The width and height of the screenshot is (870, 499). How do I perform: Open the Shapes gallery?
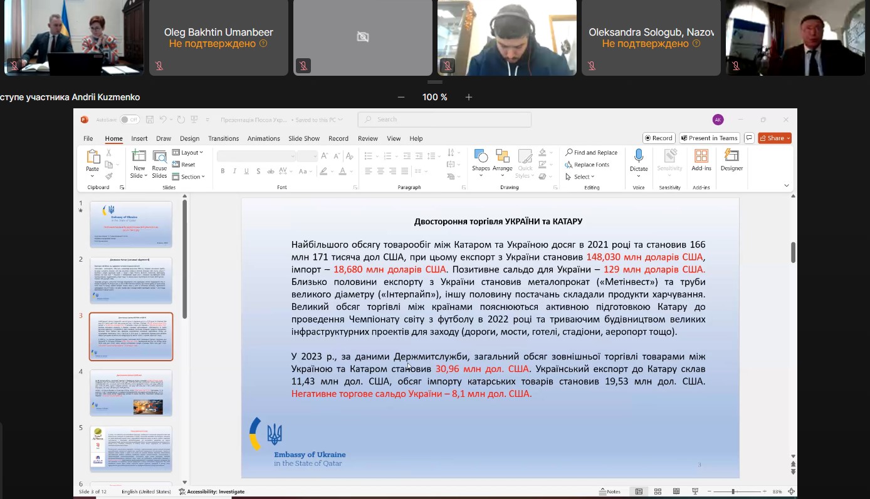tap(481, 157)
